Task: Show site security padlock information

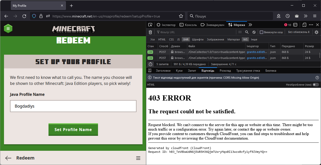Action: click(41, 16)
